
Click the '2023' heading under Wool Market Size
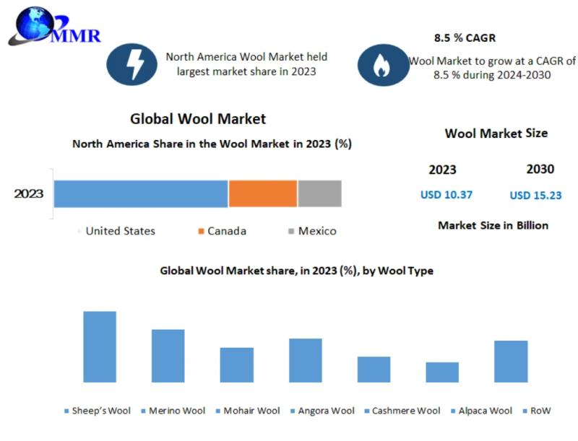click(x=442, y=170)
